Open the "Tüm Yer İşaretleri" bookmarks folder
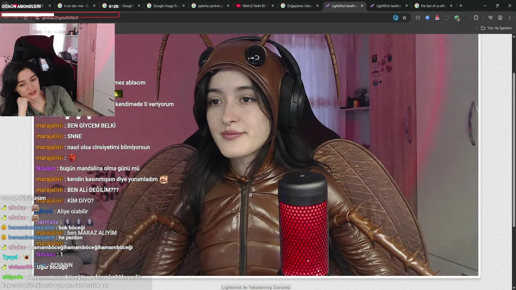Viewport: 516px width, 290px height. (x=496, y=28)
